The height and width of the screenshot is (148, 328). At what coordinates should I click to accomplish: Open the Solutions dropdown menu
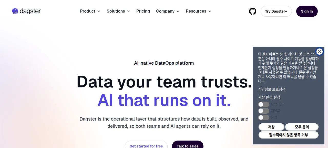click(118, 11)
